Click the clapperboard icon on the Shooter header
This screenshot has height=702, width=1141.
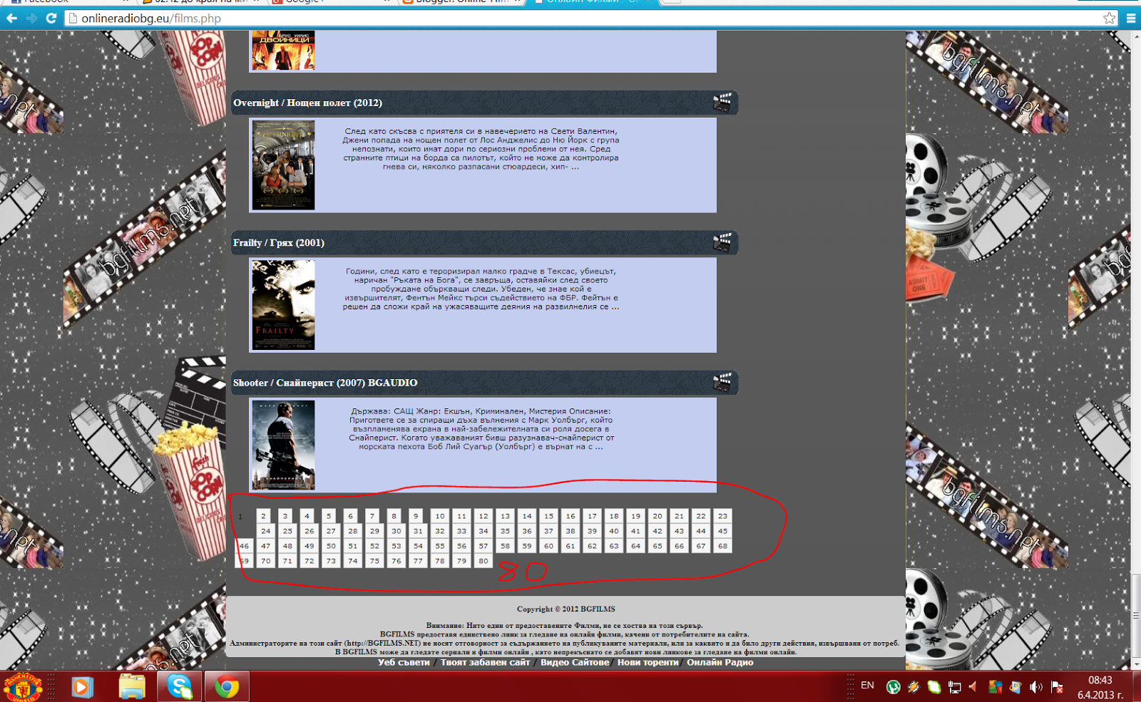pos(722,382)
